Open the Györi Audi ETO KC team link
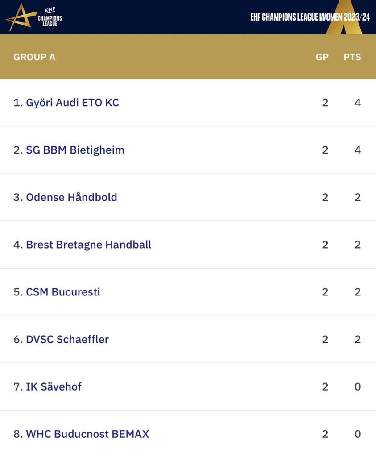 73,103
